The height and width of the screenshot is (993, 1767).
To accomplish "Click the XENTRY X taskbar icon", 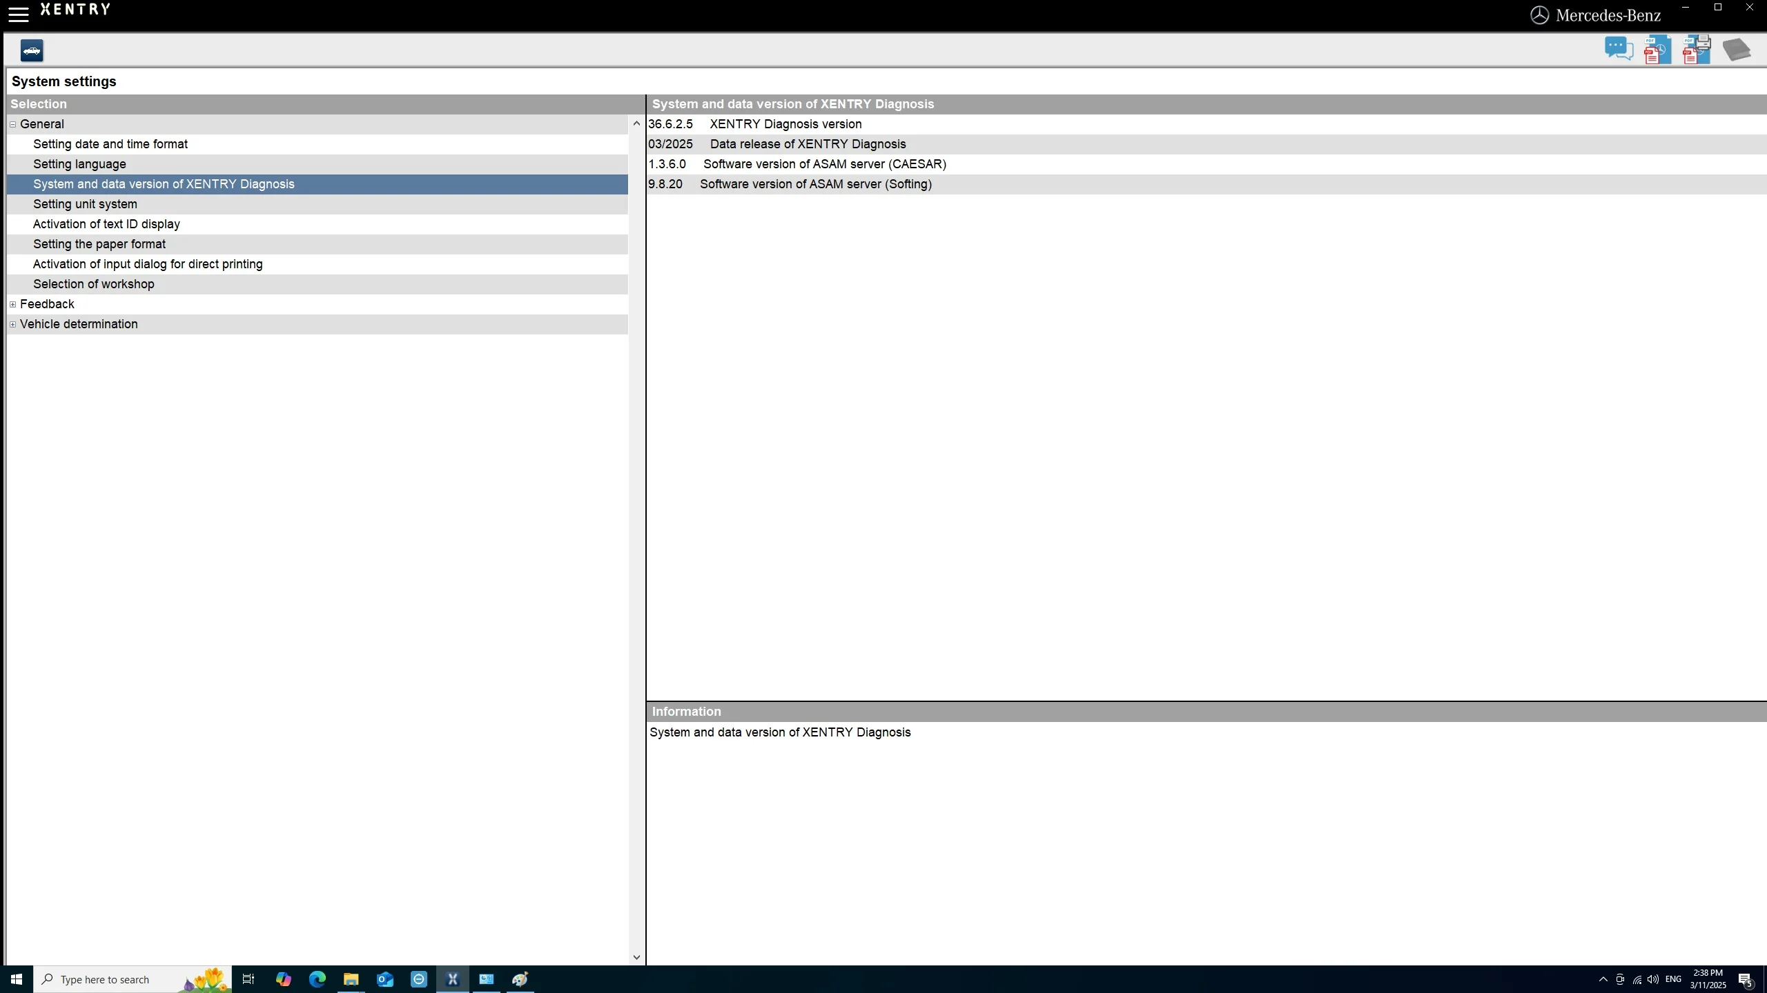I will click(x=453, y=979).
